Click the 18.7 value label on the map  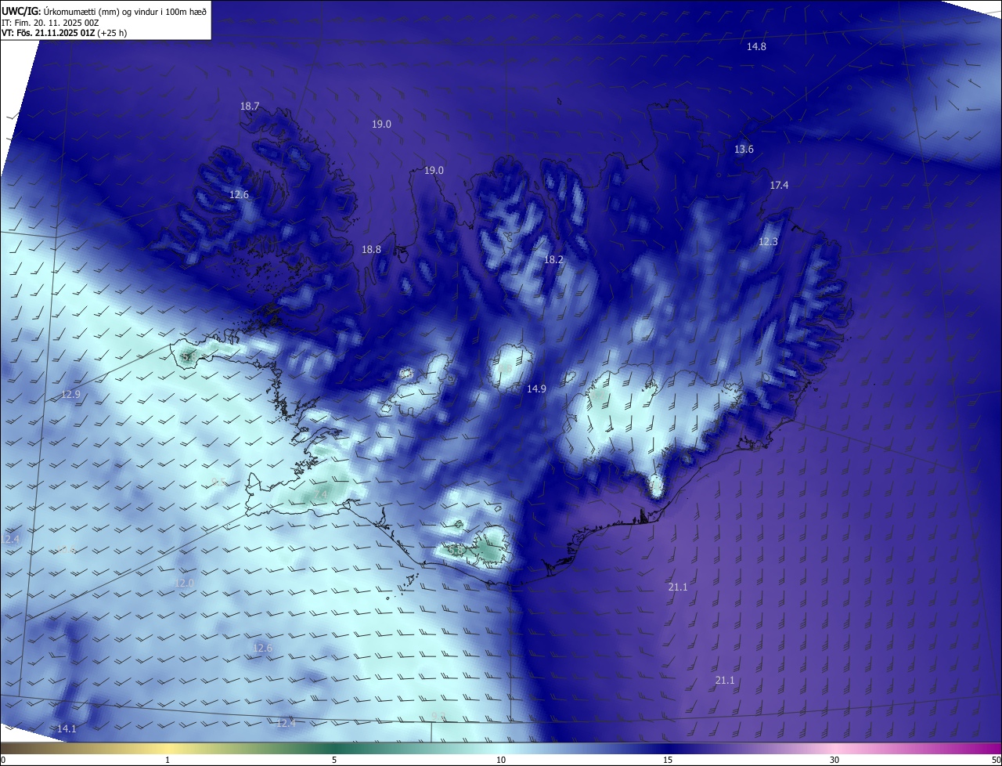point(250,106)
